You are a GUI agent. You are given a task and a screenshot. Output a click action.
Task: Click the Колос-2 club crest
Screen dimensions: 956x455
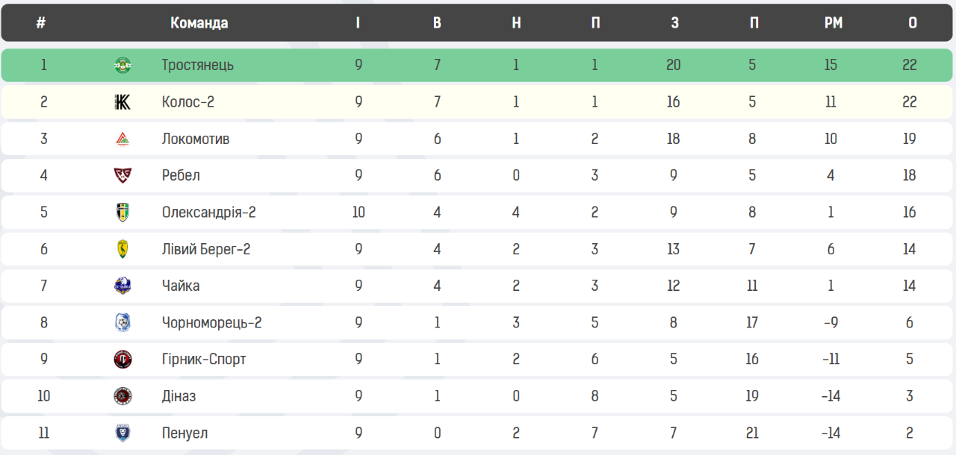122,102
